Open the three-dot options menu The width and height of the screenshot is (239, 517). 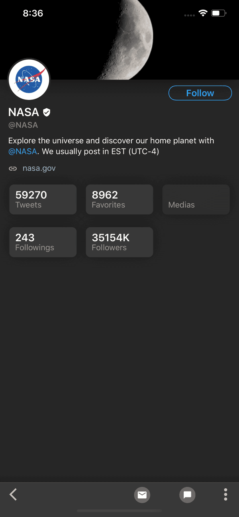pos(225,495)
